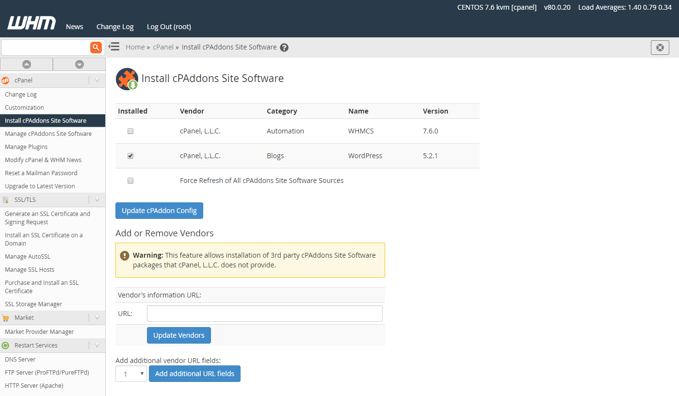679x396 pixels.
Task: Open the help question mark icon
Action: tap(284, 48)
